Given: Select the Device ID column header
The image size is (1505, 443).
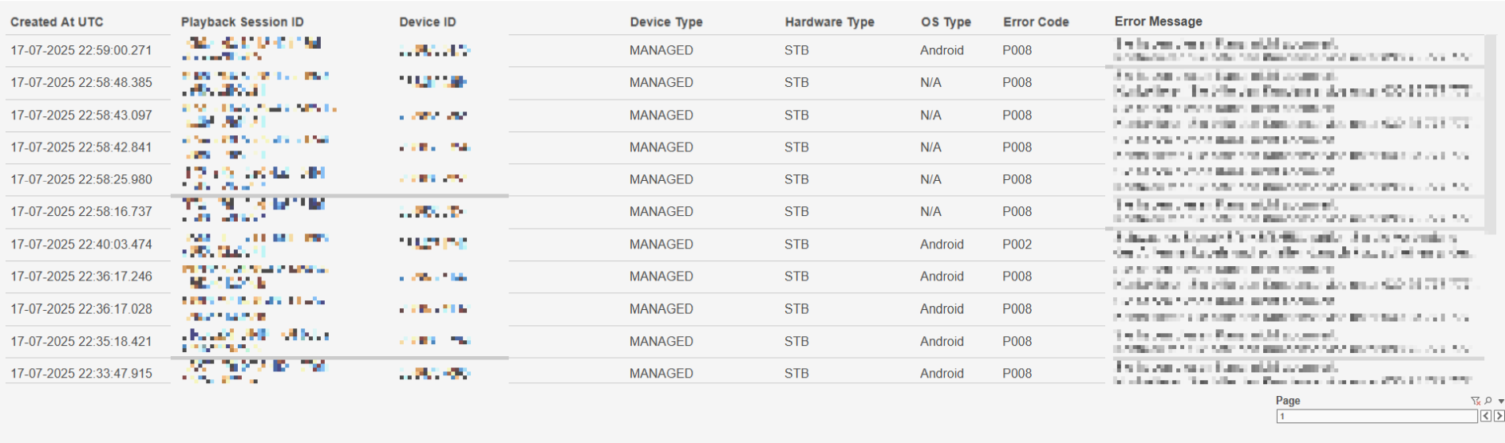Looking at the screenshot, I should 428,22.
